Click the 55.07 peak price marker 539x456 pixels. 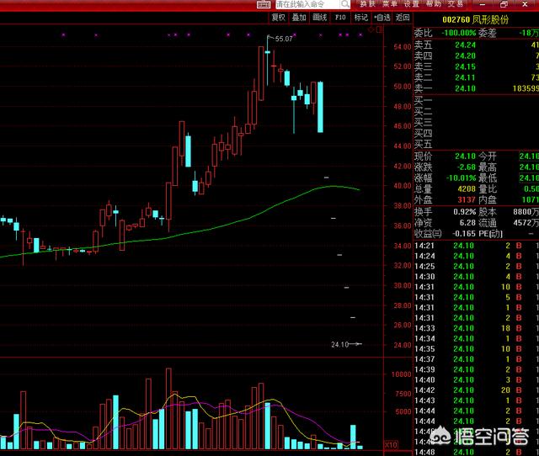click(282, 40)
